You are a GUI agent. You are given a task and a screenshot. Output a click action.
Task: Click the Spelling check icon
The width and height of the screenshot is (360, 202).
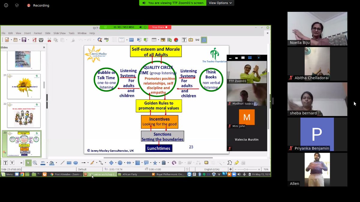click(x=106, y=40)
